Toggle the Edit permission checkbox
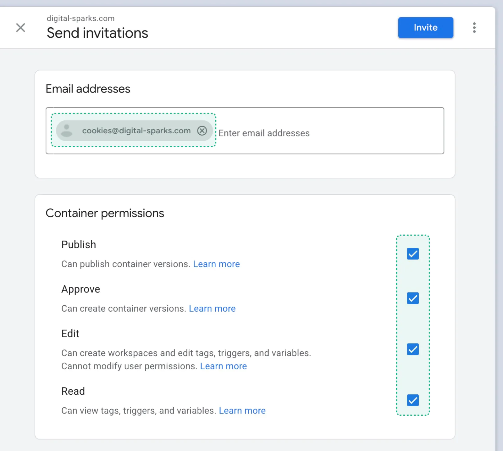 [412, 349]
